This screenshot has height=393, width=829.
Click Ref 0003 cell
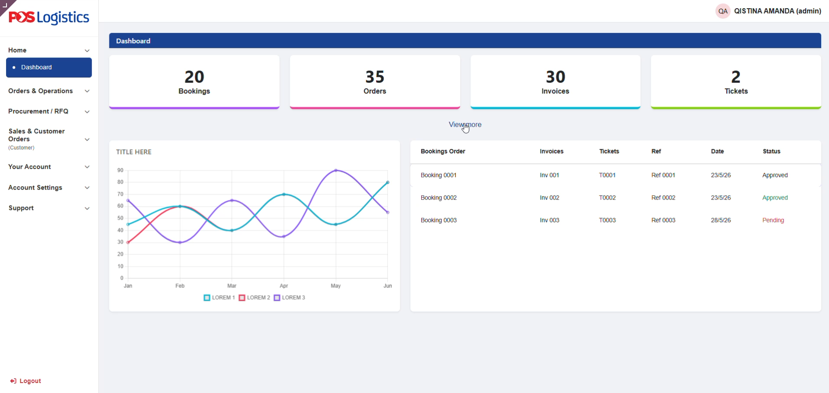(x=663, y=220)
